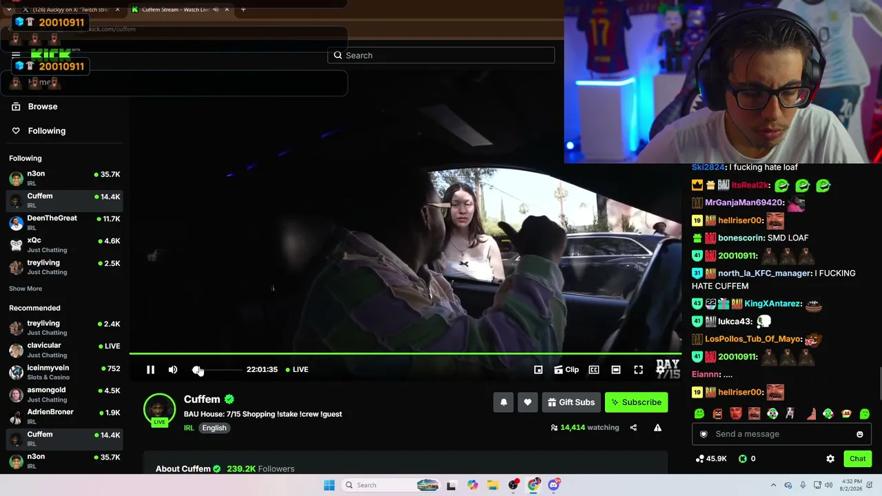
Task: Report the stream with warning triangle icon
Action: coord(657,428)
